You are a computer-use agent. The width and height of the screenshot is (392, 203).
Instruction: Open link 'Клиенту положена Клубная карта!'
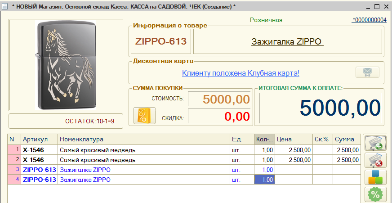[x=241, y=73]
